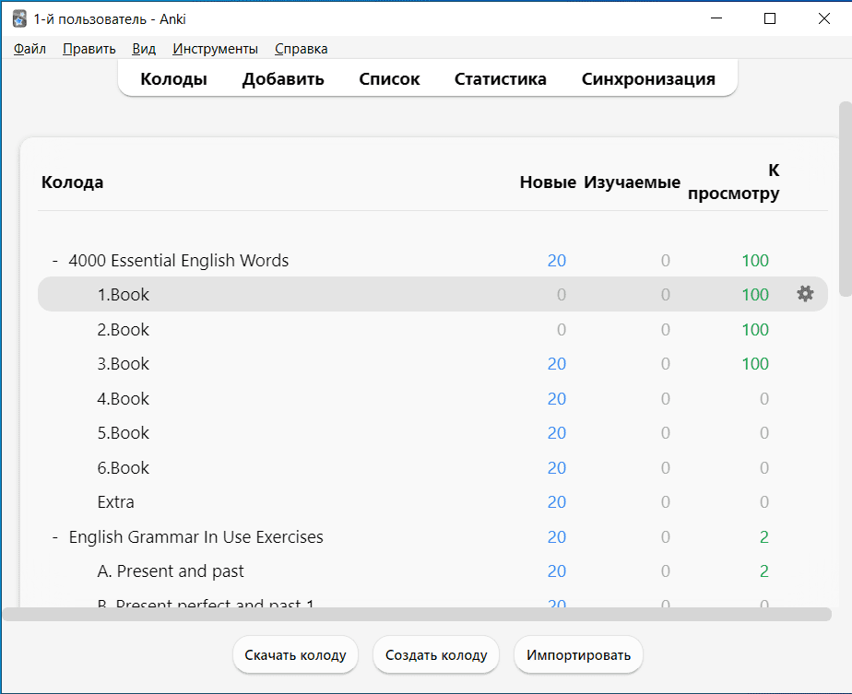Screen dimensions: 852x694
Task: Open the Добавить card dialog
Action: pos(283,79)
